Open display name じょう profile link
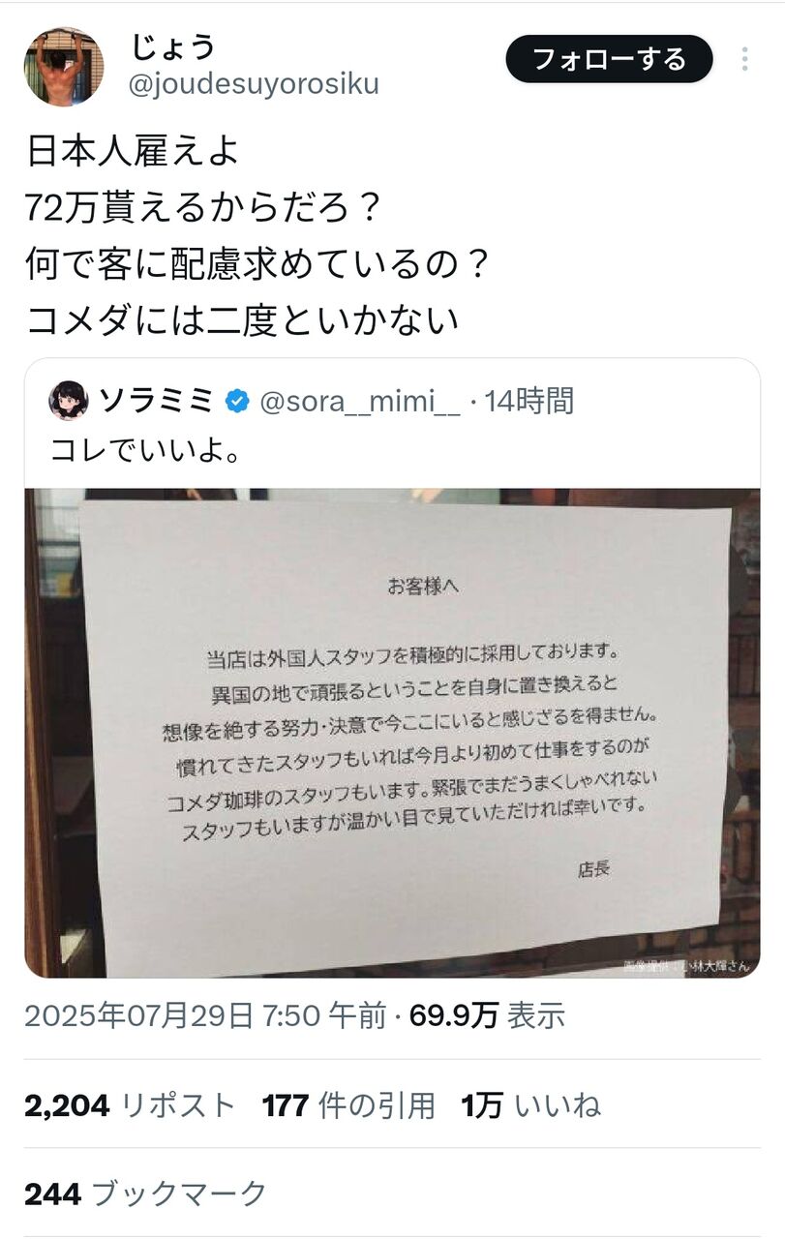The height and width of the screenshot is (1239, 785). click(171, 45)
